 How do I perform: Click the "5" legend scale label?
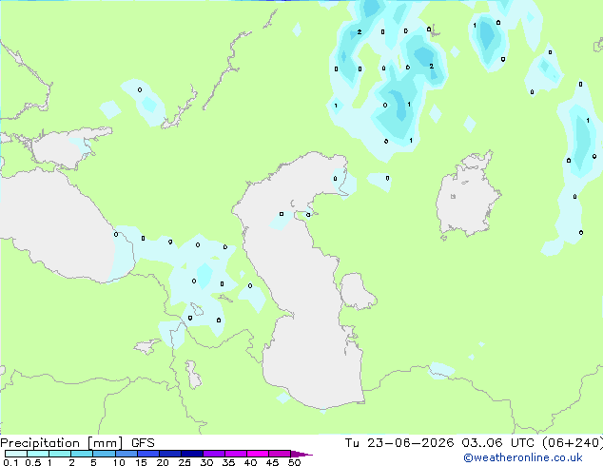point(93,462)
